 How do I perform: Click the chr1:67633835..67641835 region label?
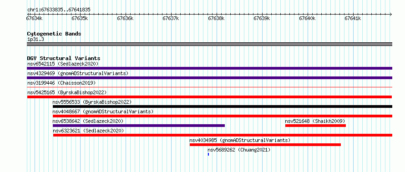[x=59, y=10]
